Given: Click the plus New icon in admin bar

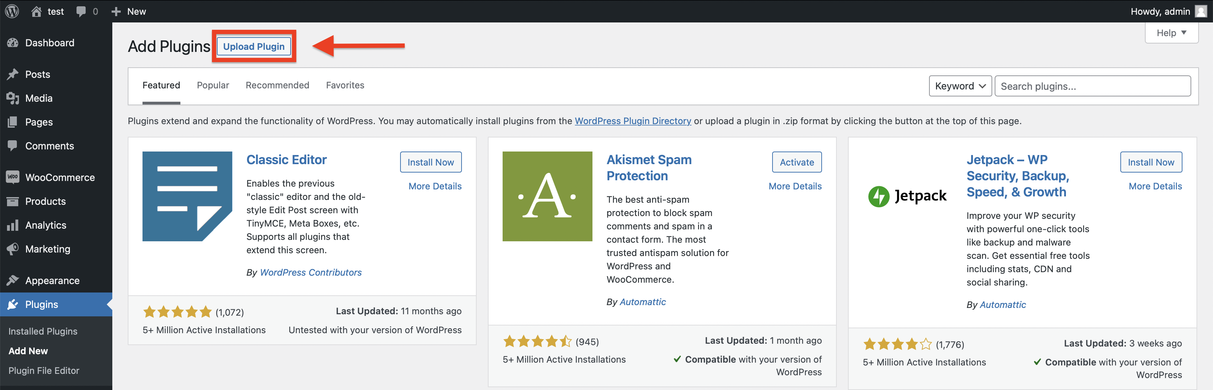Looking at the screenshot, I should click(x=116, y=11).
